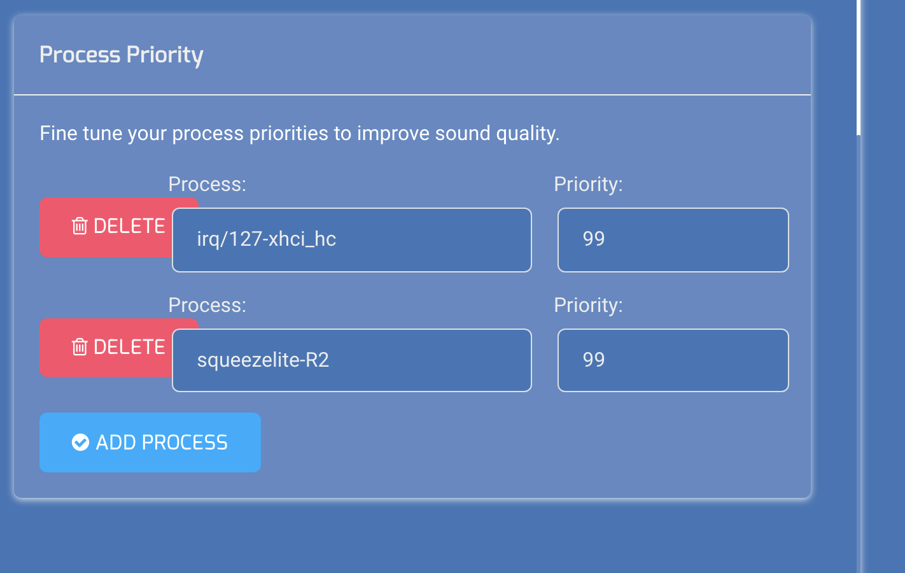Select the priority field for irq/127-xhci_hc

[673, 240]
